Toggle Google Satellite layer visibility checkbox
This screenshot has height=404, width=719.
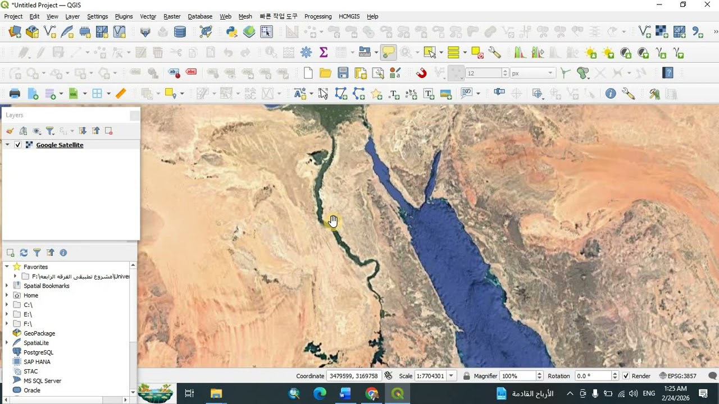click(x=18, y=145)
